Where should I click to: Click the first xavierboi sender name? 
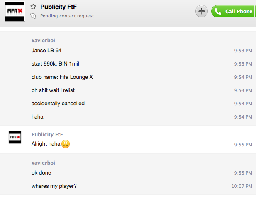click(x=43, y=41)
